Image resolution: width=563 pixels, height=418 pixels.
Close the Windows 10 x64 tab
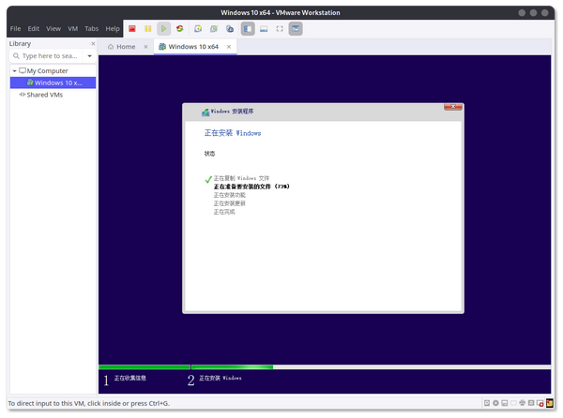pos(229,47)
